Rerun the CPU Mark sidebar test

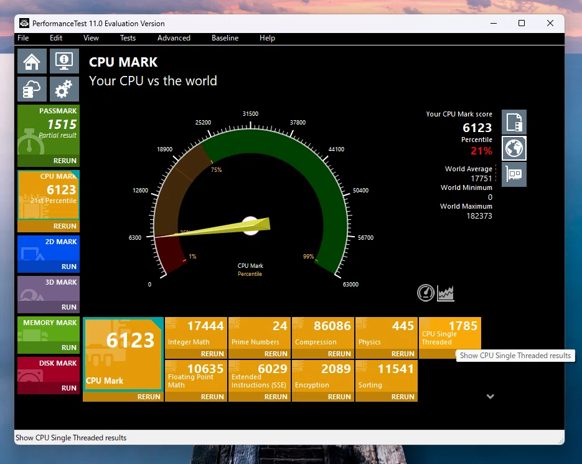point(49,226)
